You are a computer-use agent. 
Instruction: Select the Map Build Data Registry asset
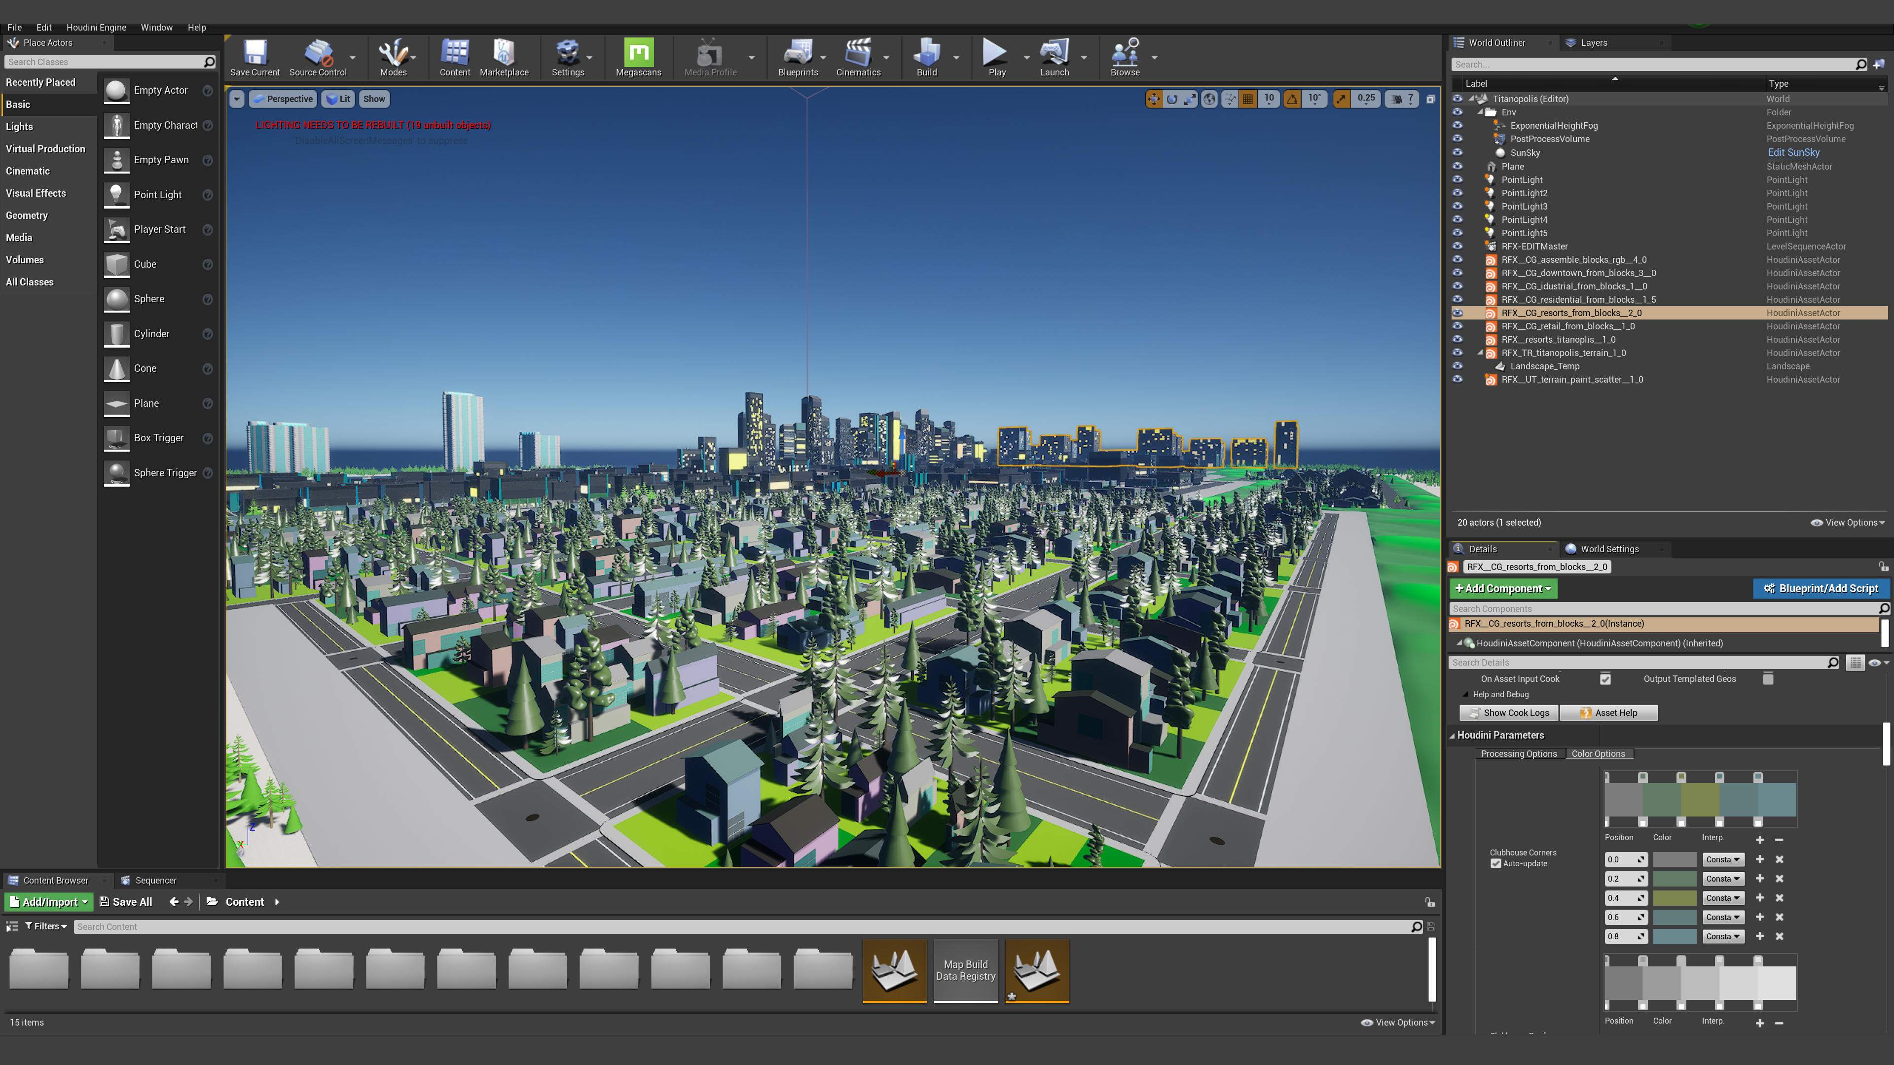click(965, 970)
